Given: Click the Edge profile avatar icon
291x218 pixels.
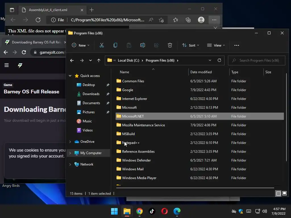Looking at the screenshot, I should pos(201,20).
